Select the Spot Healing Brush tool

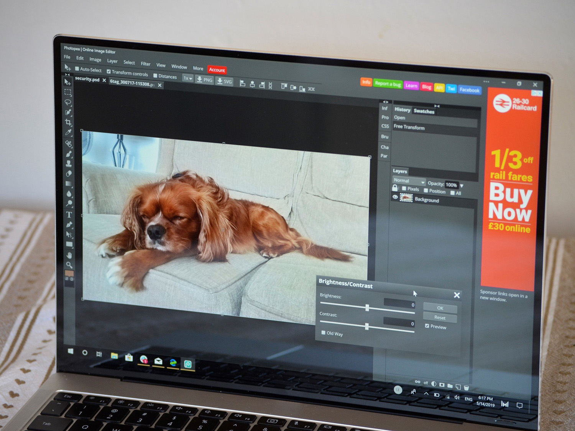(69, 144)
